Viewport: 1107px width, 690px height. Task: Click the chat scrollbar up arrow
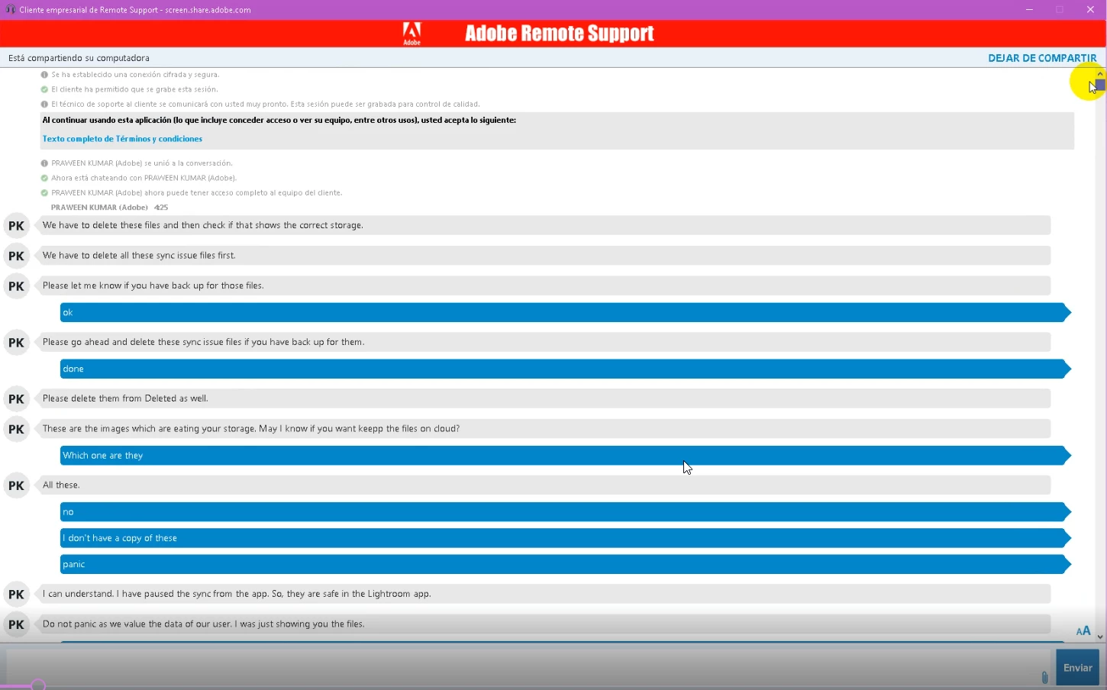[1100, 74]
